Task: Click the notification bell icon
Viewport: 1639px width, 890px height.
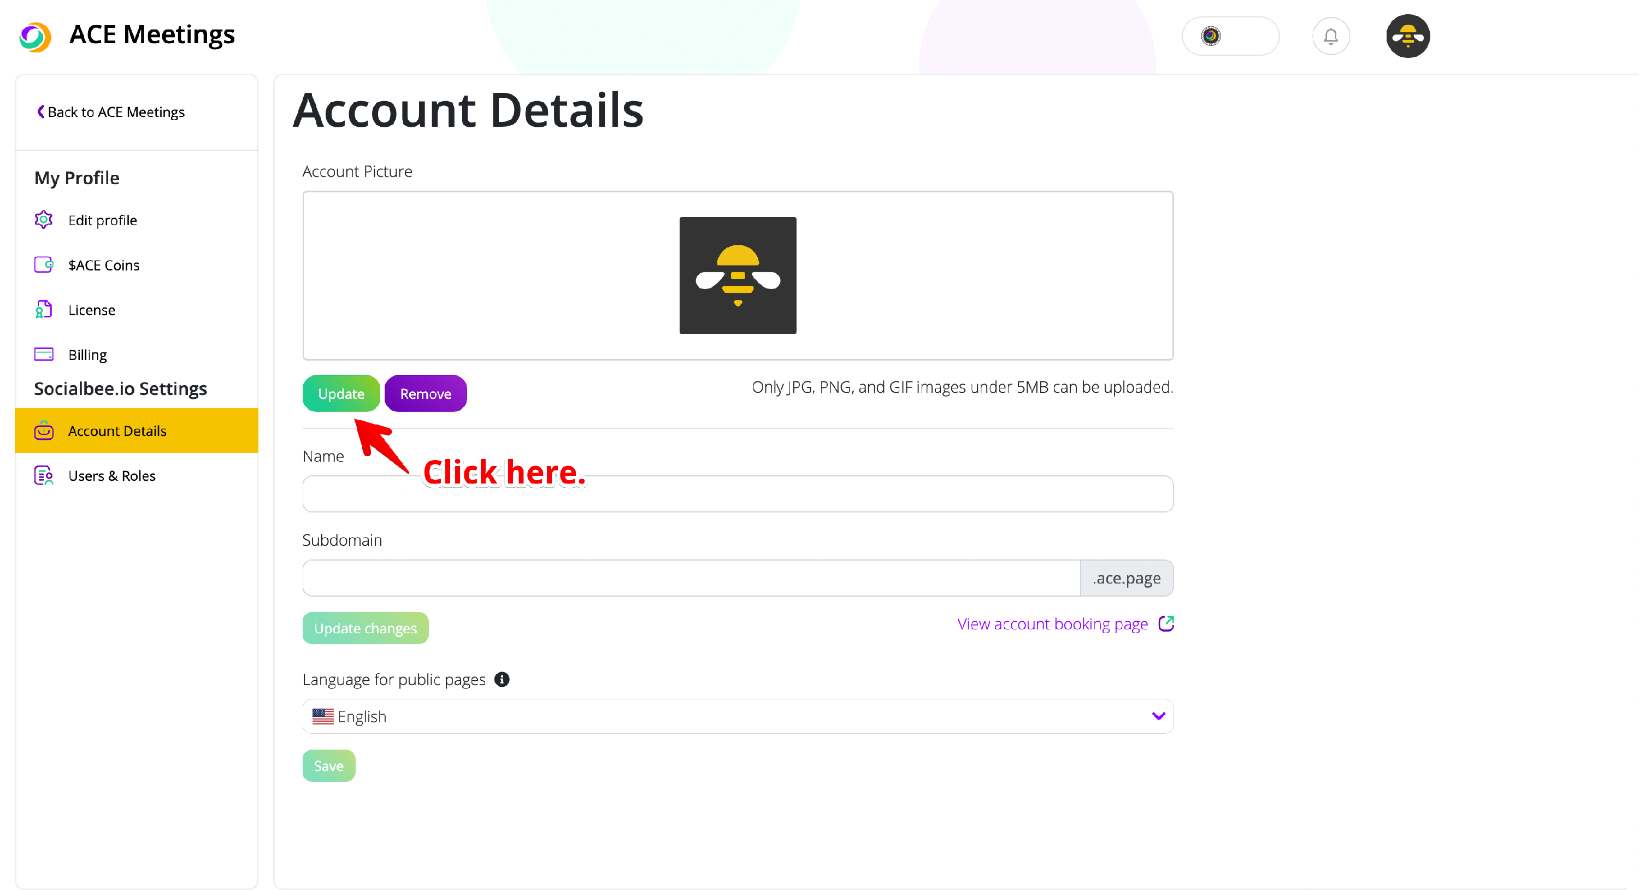Action: click(1330, 36)
